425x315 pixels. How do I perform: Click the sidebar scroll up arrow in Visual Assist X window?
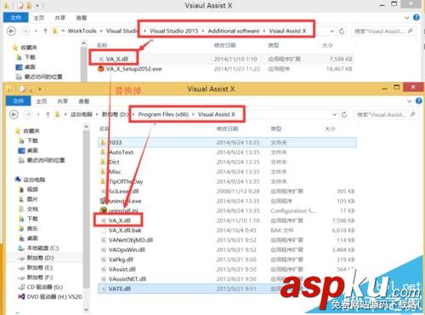click(87, 127)
